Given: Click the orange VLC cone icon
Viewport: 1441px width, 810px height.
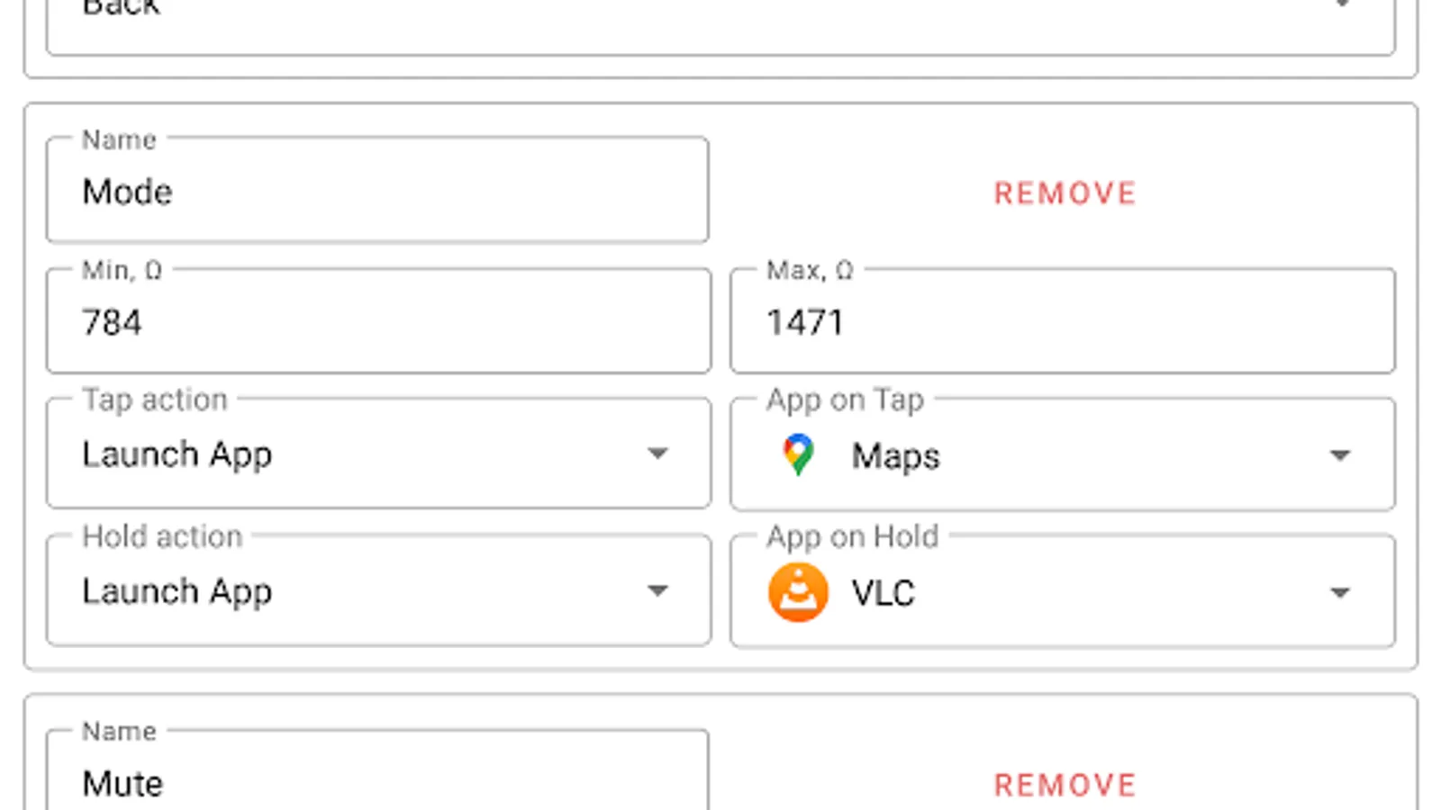Looking at the screenshot, I should [798, 592].
